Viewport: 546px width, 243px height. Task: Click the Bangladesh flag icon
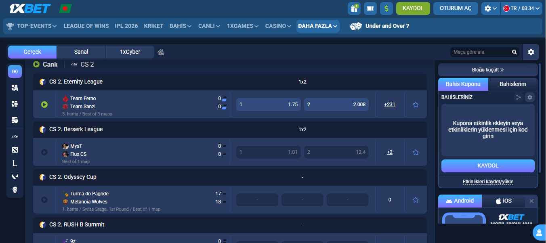[65, 8]
